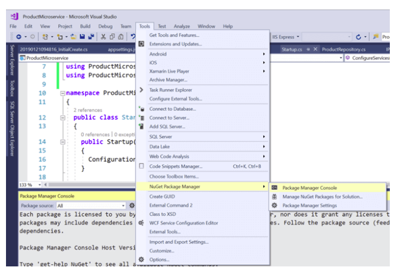Click the editor horizontal scrollbar left arrow
Viewport: 409px width, 270px height.
point(46,184)
